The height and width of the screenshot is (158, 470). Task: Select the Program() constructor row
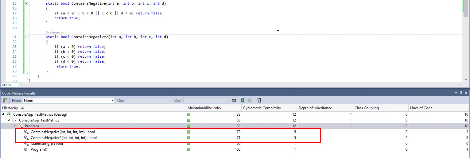(235, 149)
